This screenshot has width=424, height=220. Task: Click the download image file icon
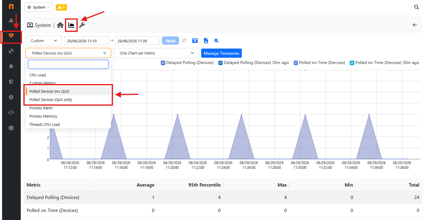pyautogui.click(x=206, y=41)
